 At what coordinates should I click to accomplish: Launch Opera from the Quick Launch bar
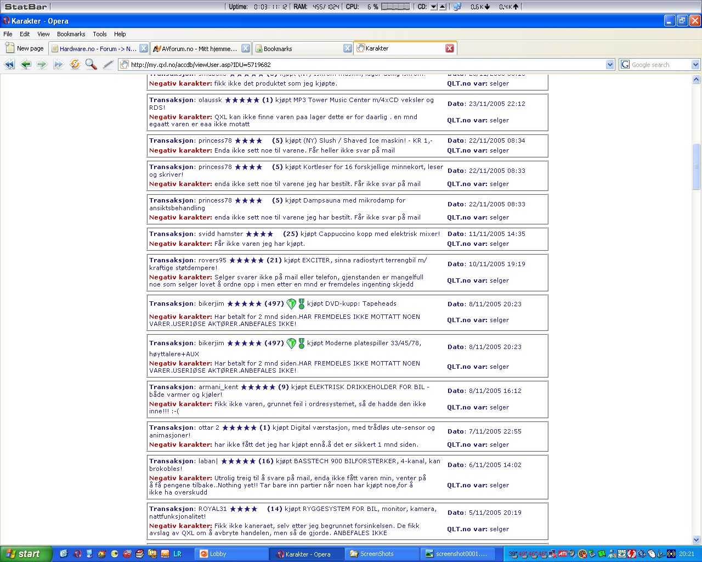78,554
